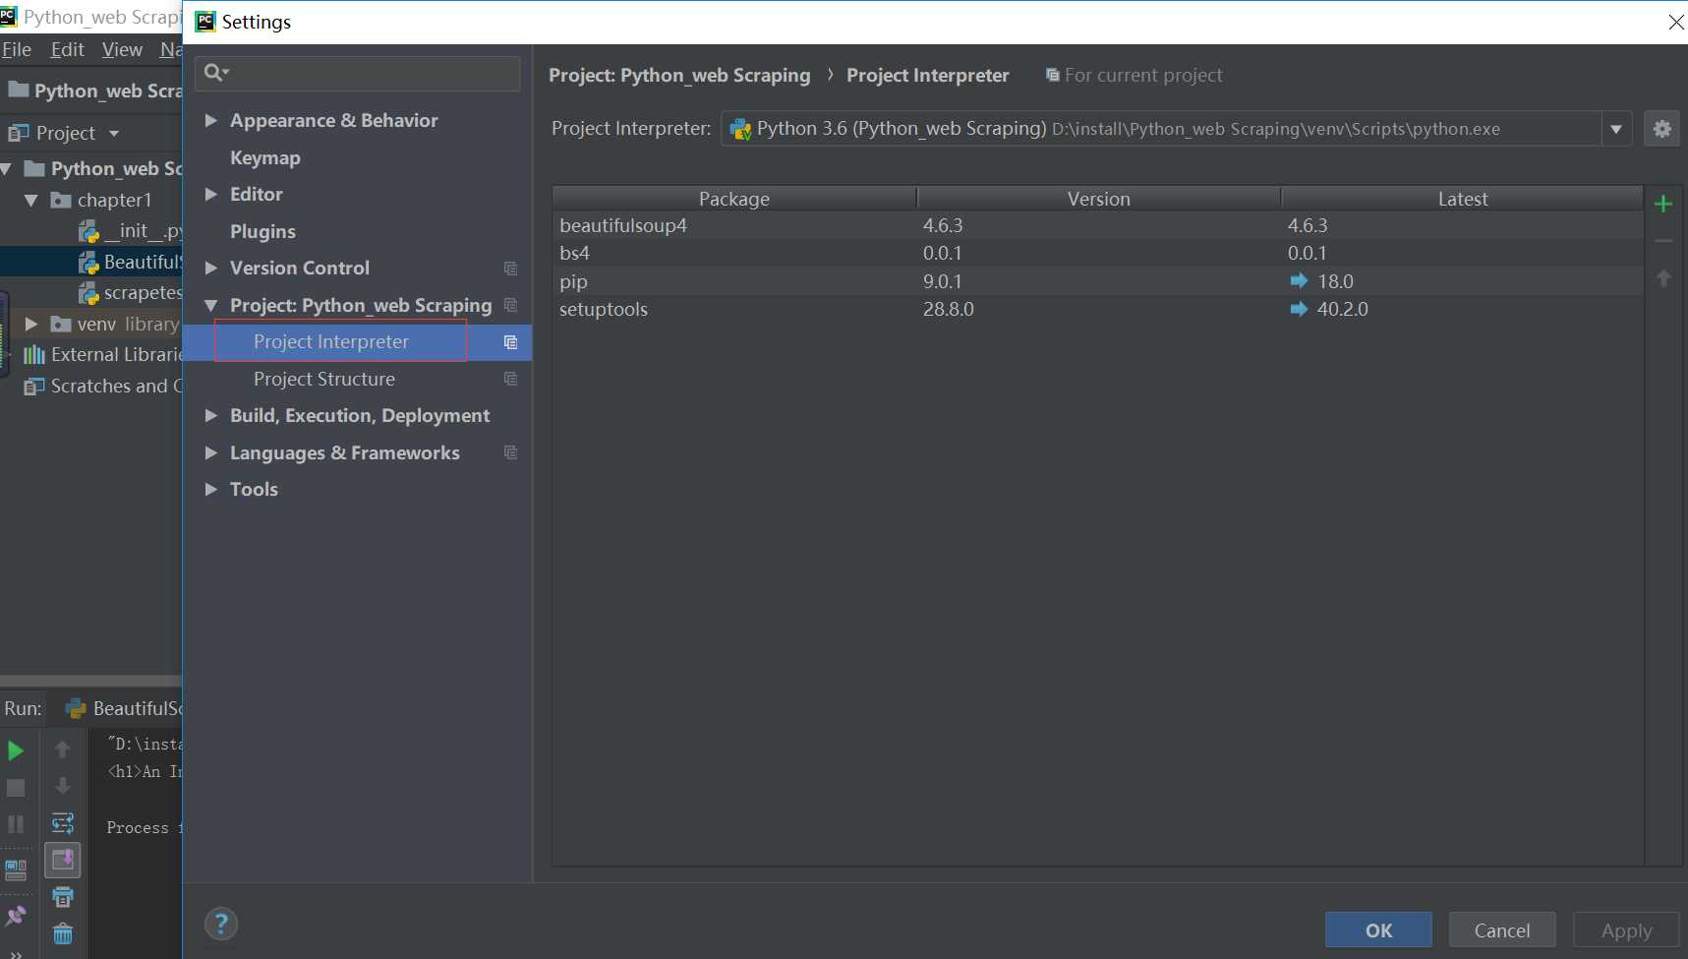Click the trash clear-all icon in Run console

[62, 933]
